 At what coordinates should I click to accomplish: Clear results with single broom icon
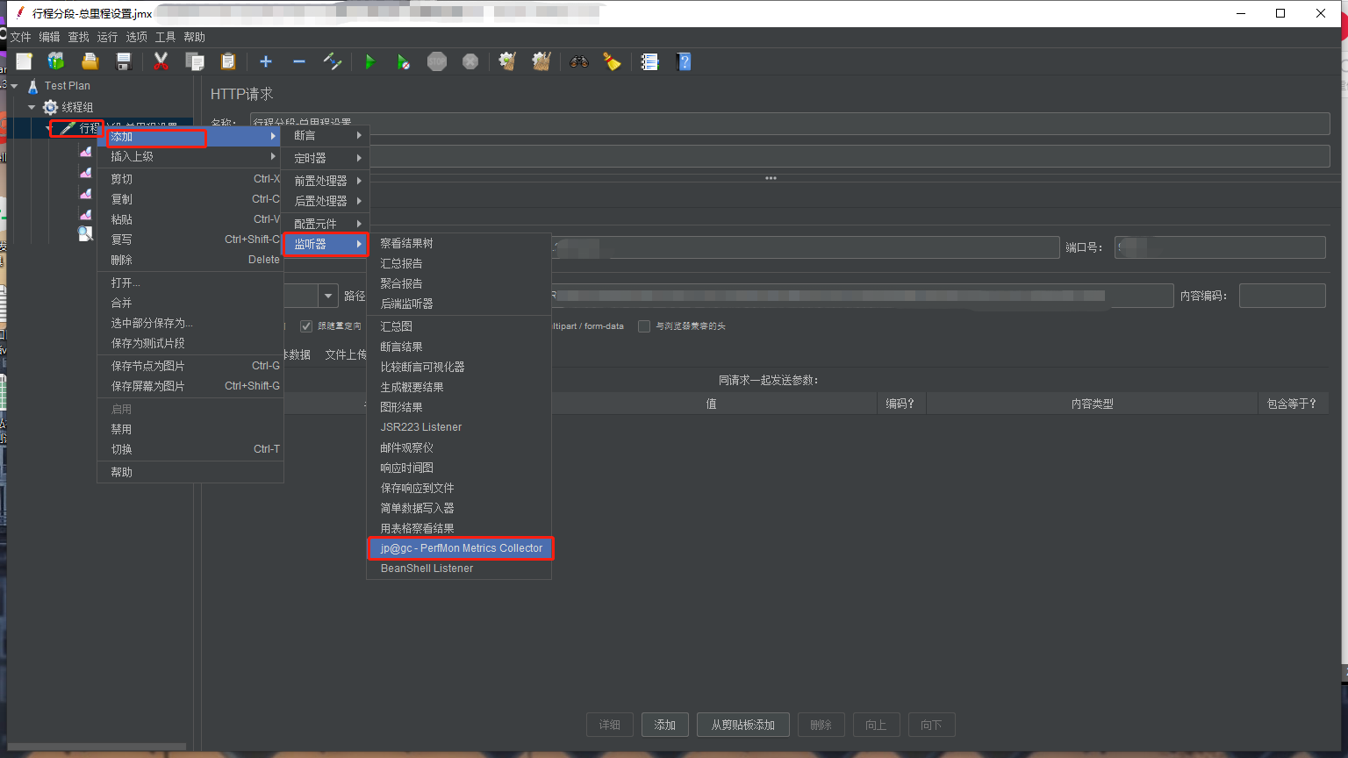point(507,61)
